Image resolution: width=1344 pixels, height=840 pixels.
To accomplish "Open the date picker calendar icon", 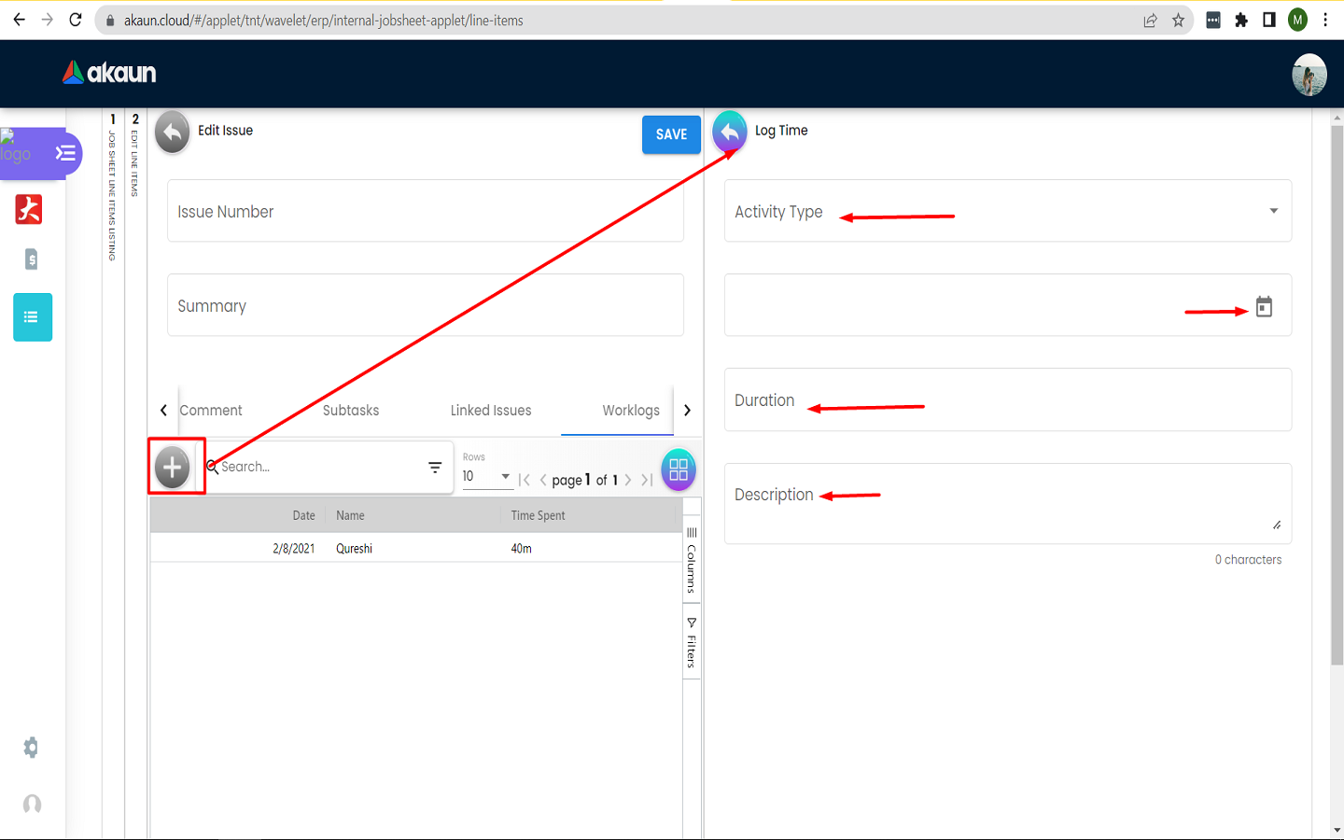I will click(x=1264, y=306).
